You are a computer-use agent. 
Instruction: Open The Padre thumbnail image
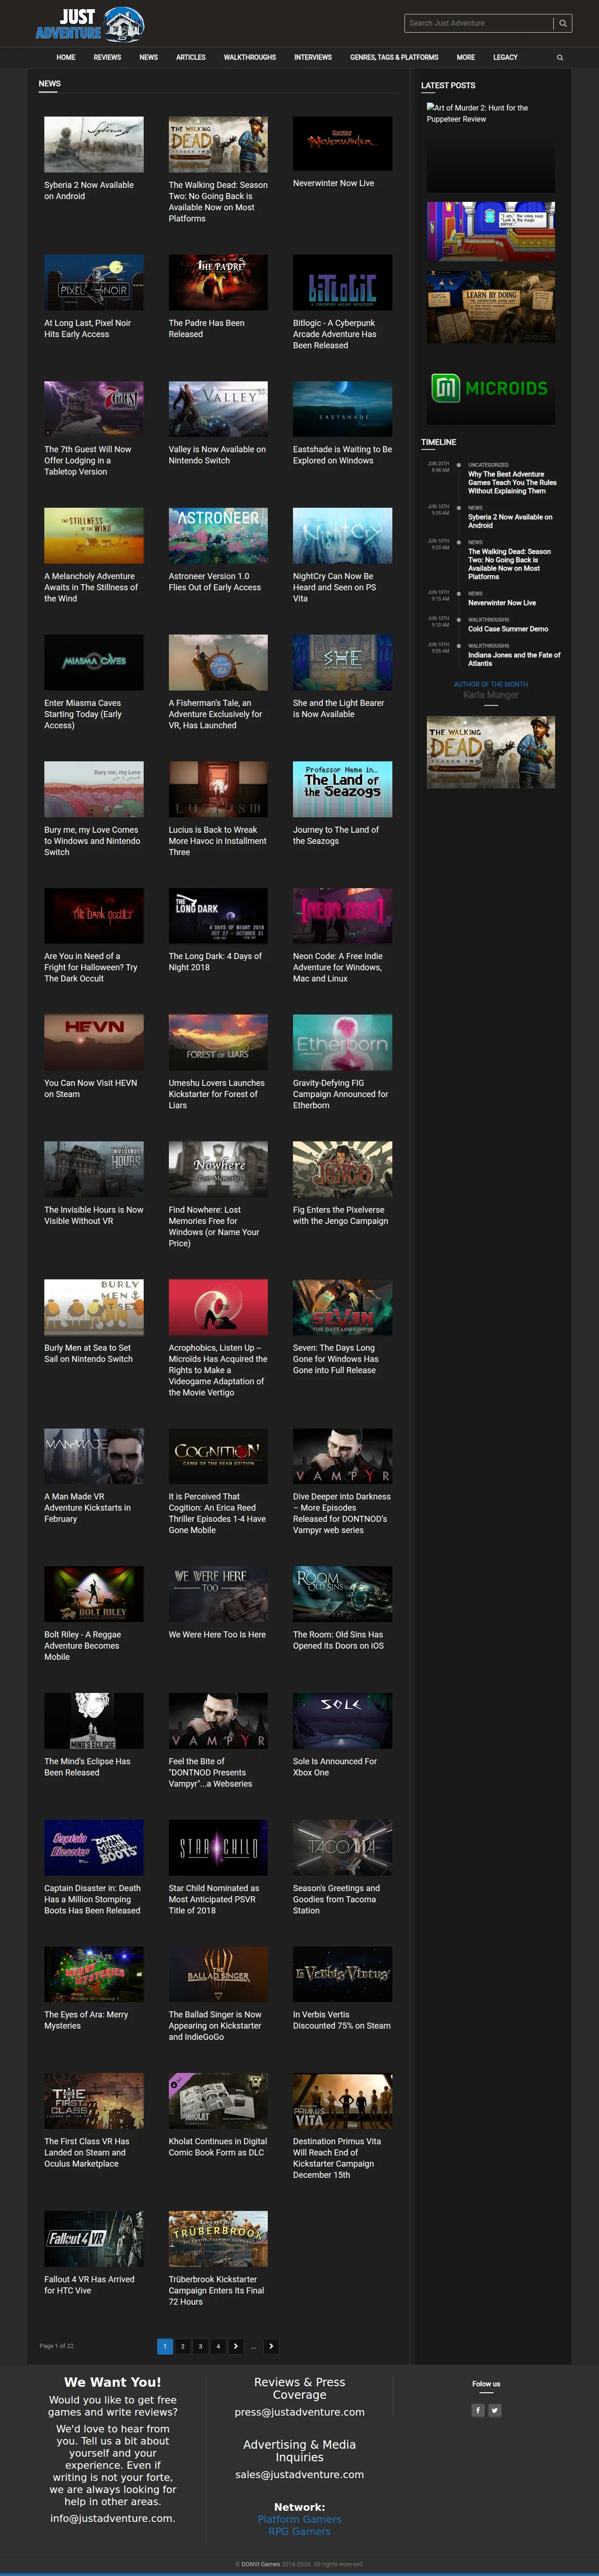(x=218, y=282)
